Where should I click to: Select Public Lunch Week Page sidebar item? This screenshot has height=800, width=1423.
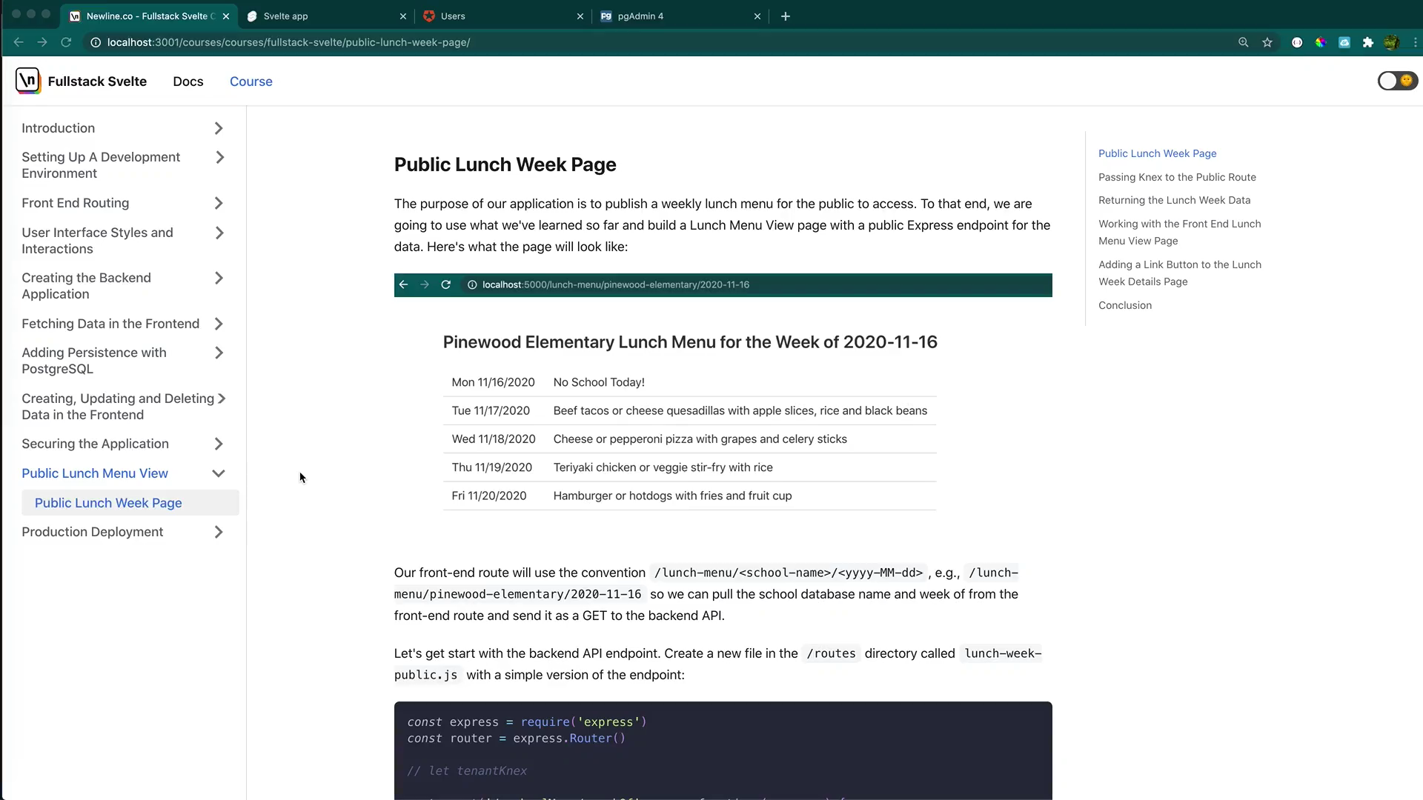coord(130,503)
